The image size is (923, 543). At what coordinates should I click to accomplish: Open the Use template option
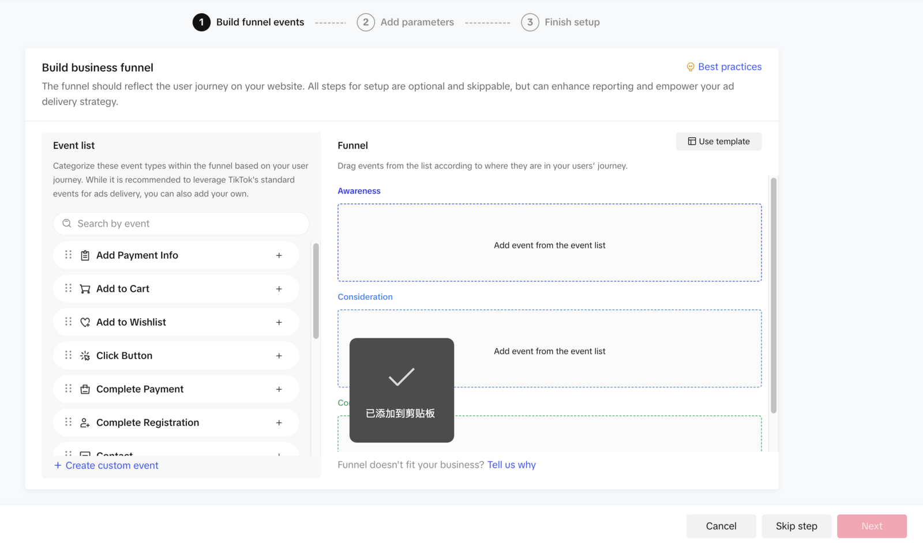pos(718,141)
